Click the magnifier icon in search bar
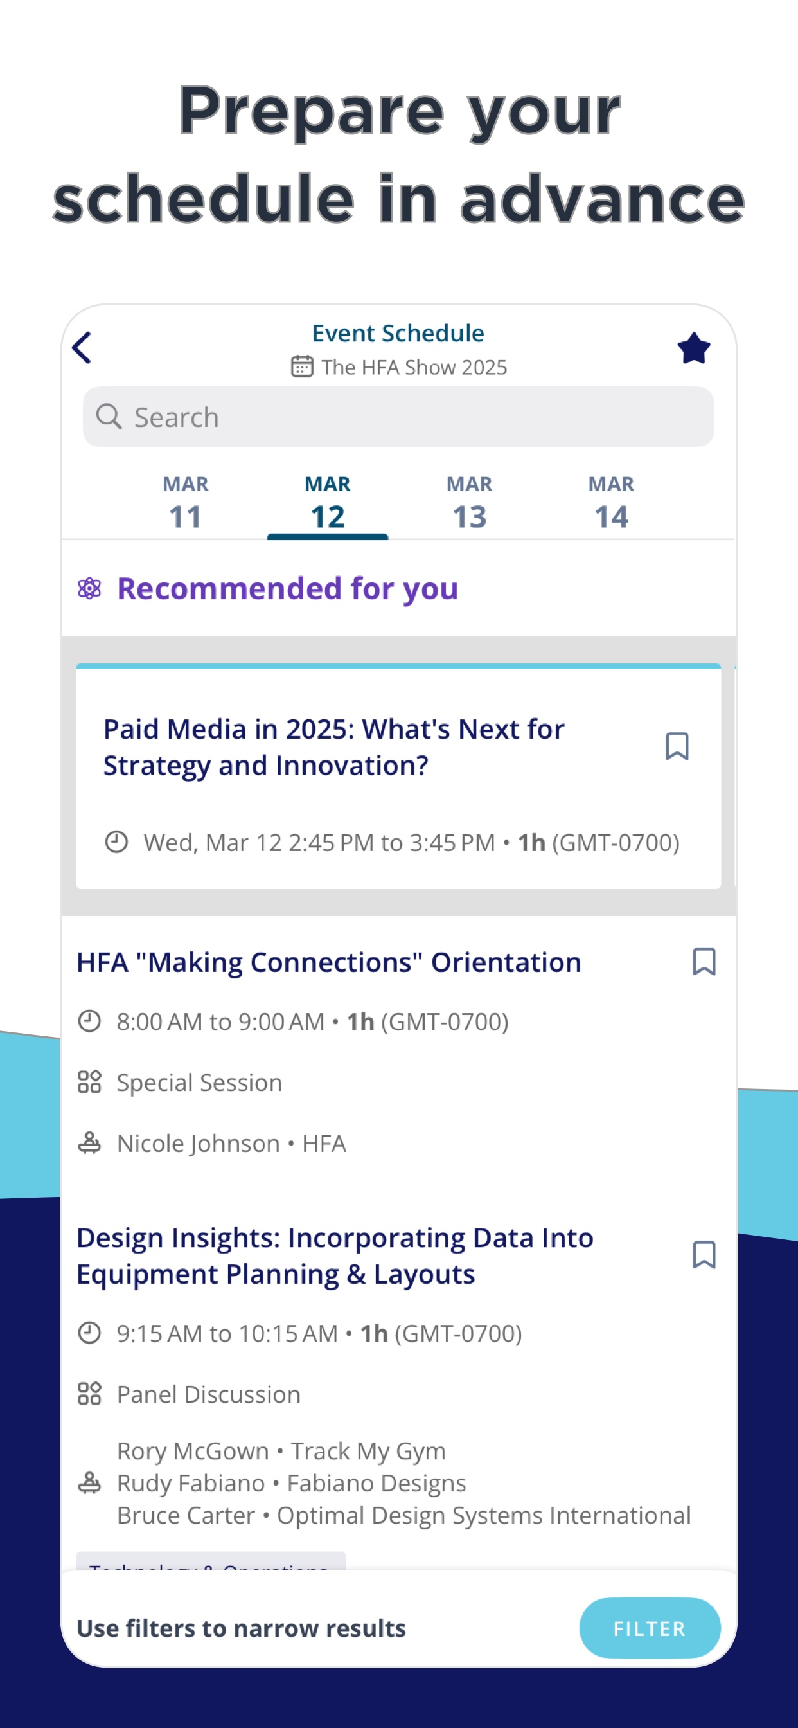Screen dimensions: 798x1728 (x=109, y=417)
